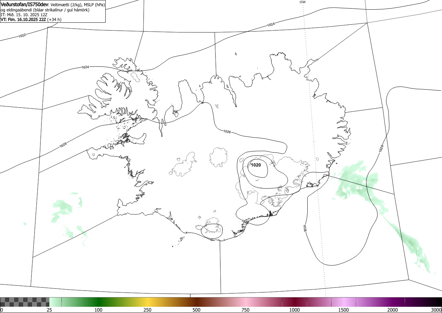Screen dimensions: 442x313
Task: Click the colorbar tick label "3000"
Action: [x=437, y=310]
